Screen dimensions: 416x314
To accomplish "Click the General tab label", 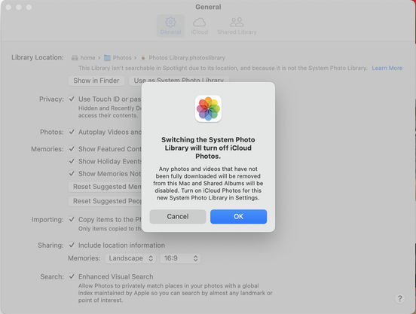I will tap(170, 32).
